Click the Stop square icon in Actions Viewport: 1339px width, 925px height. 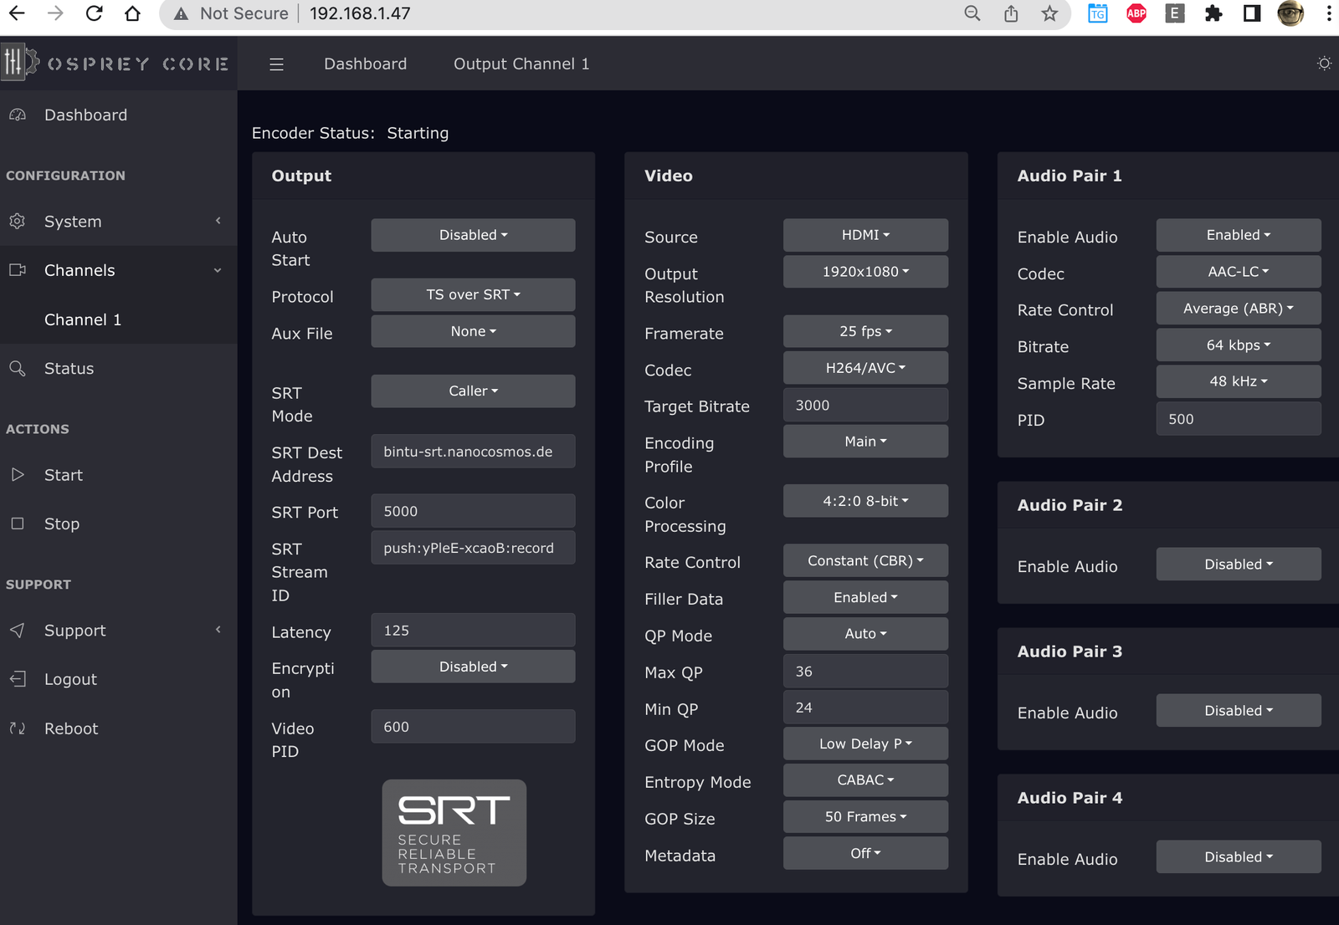[x=18, y=524]
